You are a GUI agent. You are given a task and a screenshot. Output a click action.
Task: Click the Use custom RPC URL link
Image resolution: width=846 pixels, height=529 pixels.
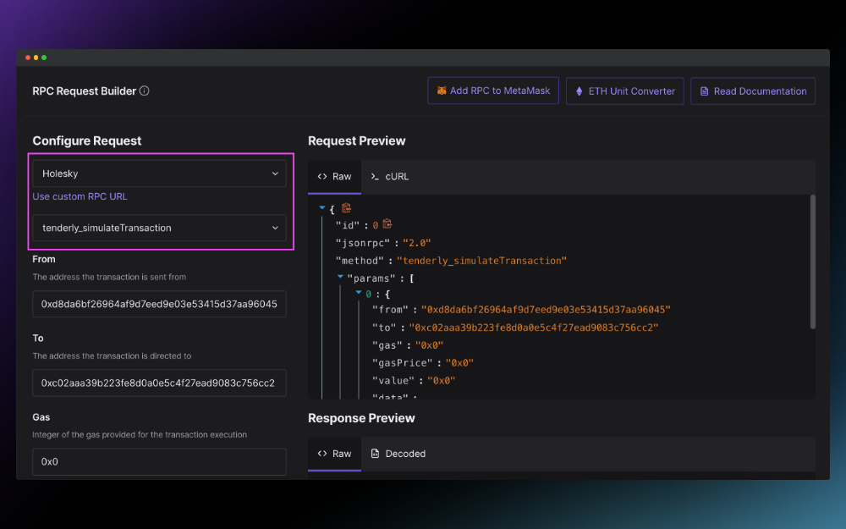click(x=80, y=196)
